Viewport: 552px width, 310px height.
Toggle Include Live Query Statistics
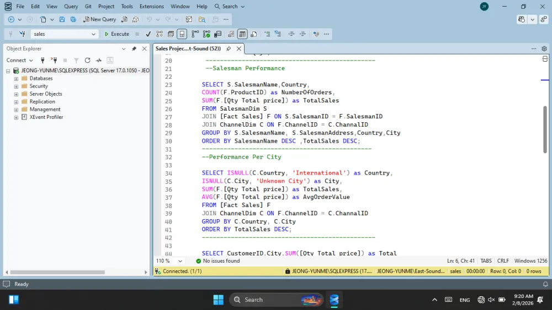(206, 34)
